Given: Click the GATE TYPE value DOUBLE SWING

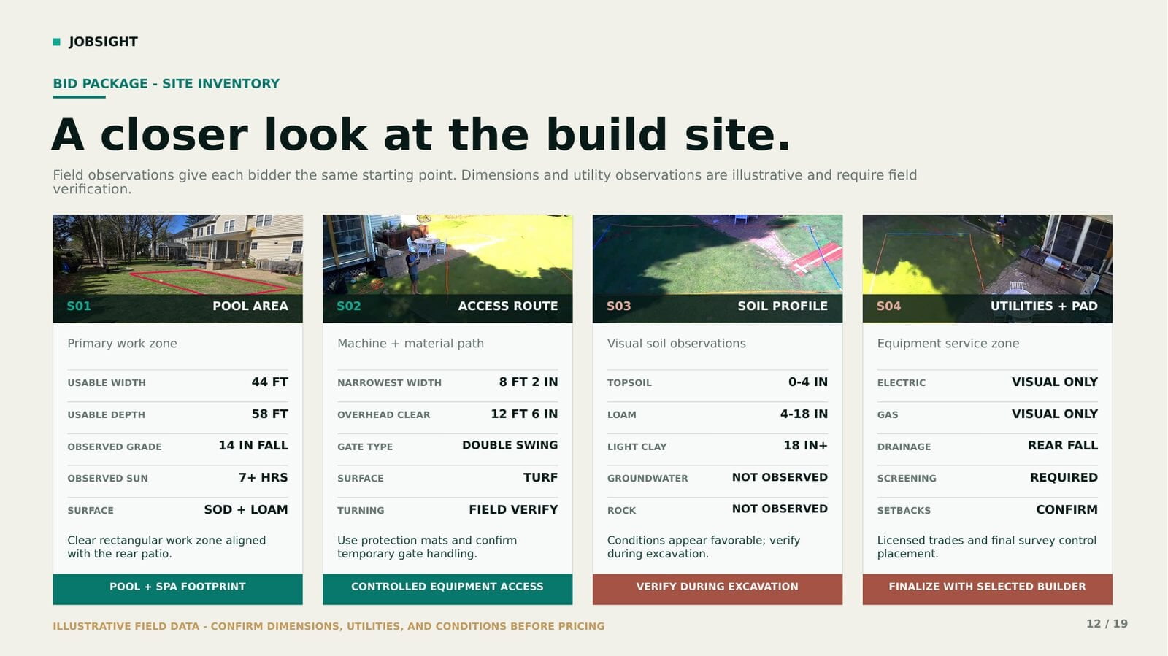Looking at the screenshot, I should pyautogui.click(x=510, y=445).
